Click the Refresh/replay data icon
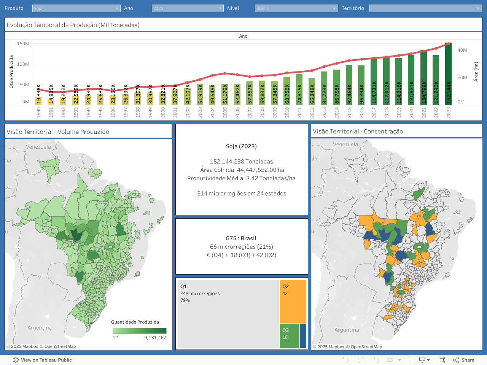The width and height of the screenshot is (487, 365). point(390,360)
